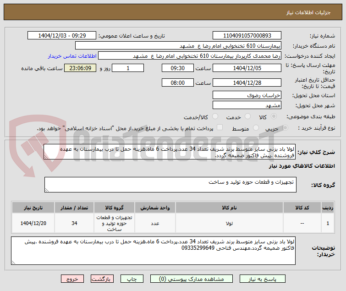Click the خروج exit button

coord(72,279)
